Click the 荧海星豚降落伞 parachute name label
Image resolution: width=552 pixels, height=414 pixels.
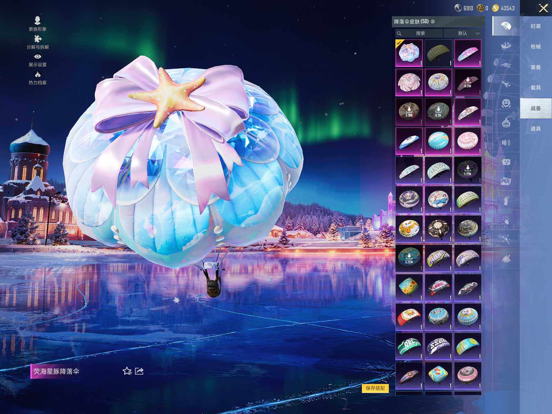[56, 372]
